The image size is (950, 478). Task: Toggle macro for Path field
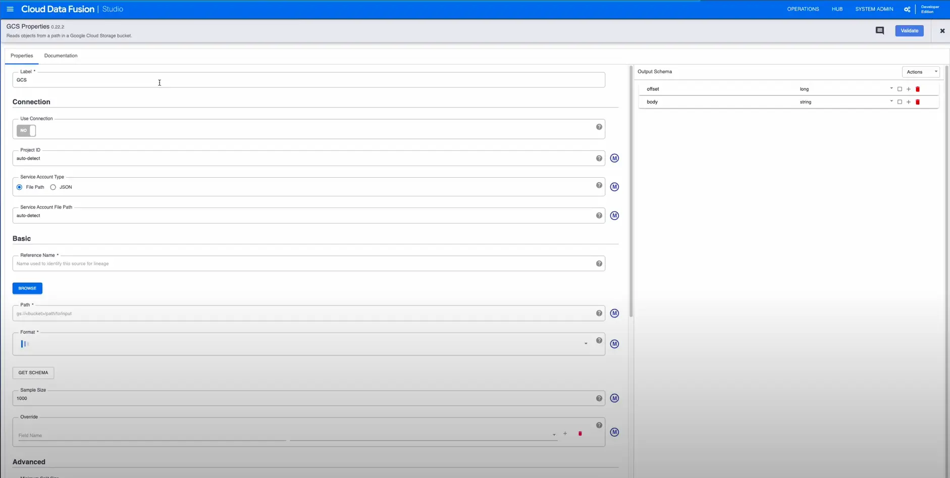tap(614, 313)
